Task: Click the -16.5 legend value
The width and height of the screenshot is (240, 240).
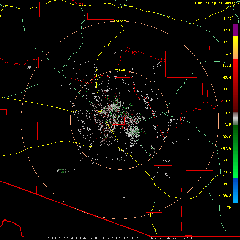Action: pos(226,125)
